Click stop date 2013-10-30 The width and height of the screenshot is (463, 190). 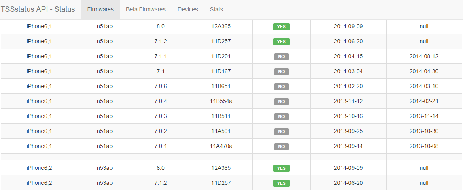click(424, 131)
